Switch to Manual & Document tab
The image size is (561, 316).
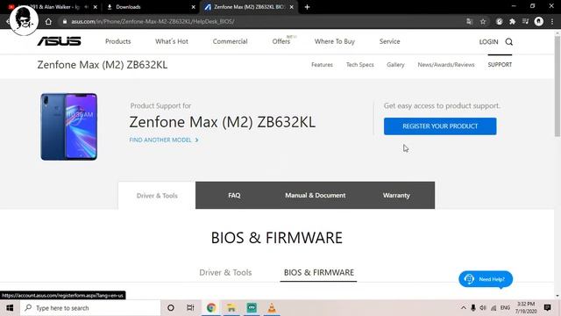[316, 195]
